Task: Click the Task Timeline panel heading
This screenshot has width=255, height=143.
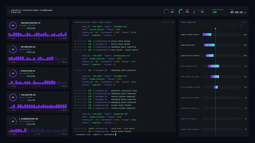Action: click(x=188, y=22)
